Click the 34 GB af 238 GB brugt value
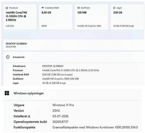Image resolution: width=145 pixels, height=133 pixels. 54,83
